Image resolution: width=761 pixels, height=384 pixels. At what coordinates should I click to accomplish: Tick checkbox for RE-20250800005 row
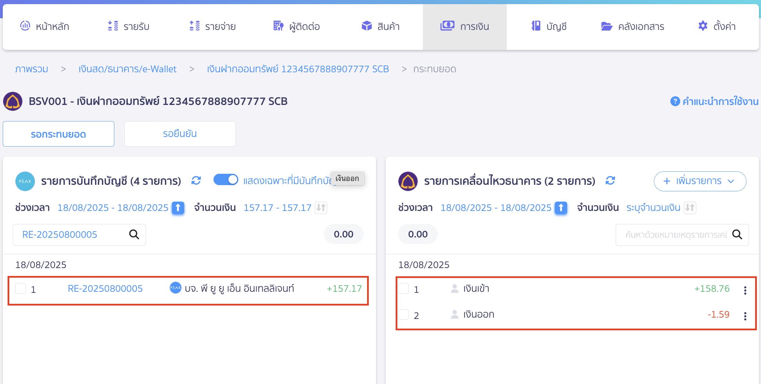pos(21,289)
